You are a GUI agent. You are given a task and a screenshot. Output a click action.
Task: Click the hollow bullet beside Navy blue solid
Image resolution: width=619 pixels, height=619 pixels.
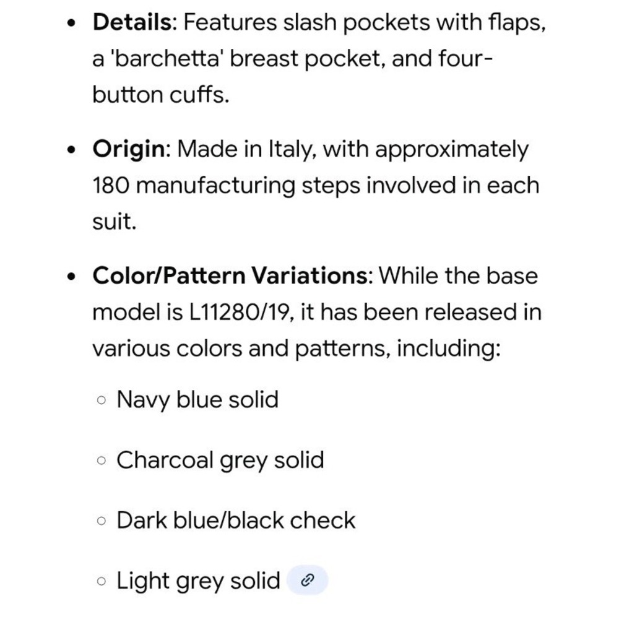102,400
